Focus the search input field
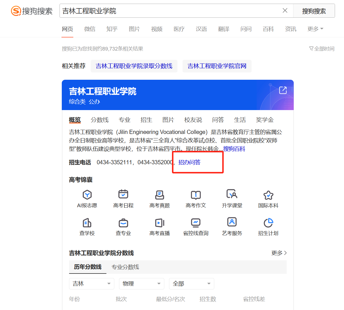The height and width of the screenshot is (310, 344). click(x=171, y=11)
